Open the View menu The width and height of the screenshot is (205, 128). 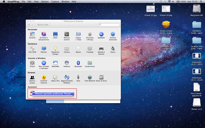(36, 2)
